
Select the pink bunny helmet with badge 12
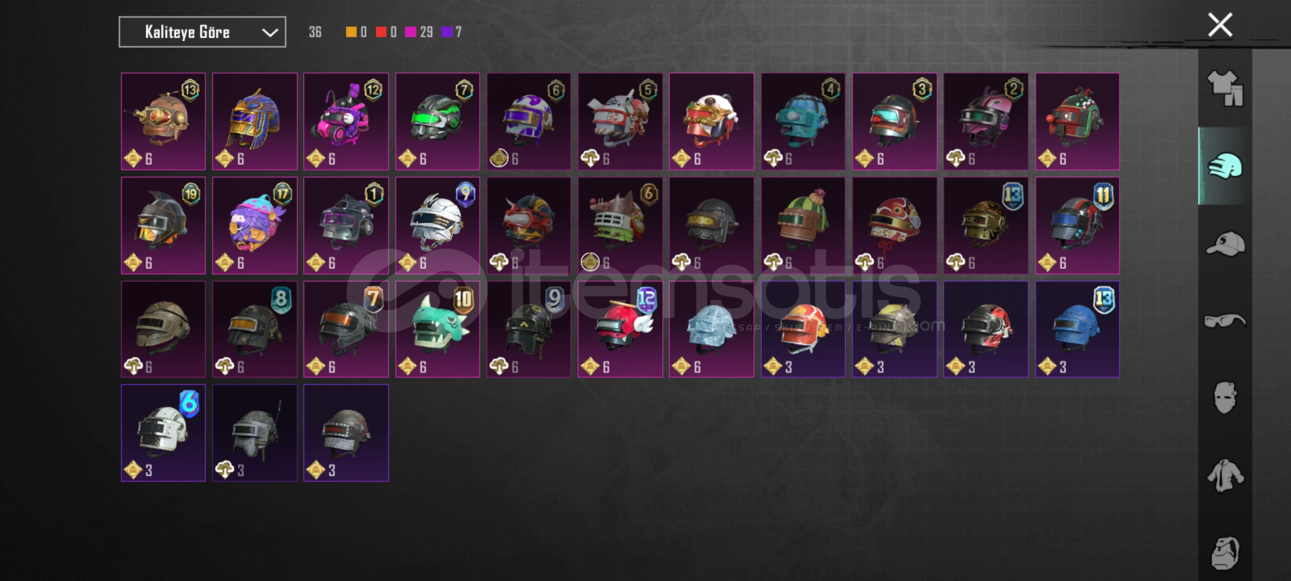(x=346, y=122)
